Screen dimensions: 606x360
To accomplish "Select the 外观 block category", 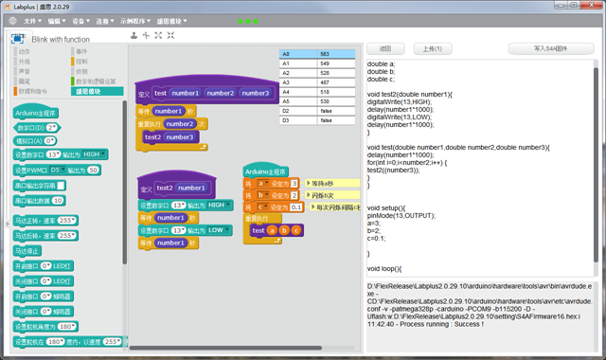I will pos(24,62).
